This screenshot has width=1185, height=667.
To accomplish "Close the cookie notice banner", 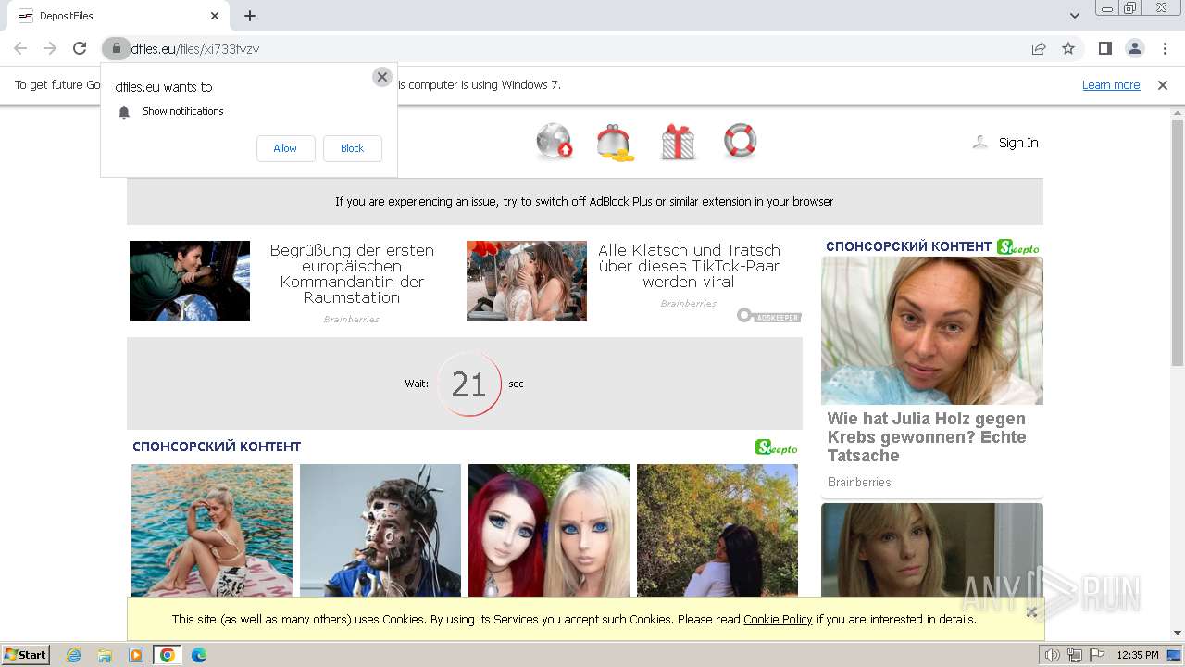I will 1031,611.
